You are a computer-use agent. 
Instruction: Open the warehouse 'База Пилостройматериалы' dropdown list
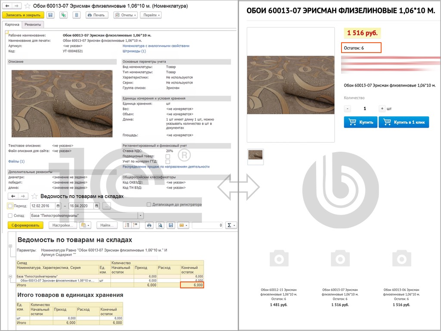(140, 215)
